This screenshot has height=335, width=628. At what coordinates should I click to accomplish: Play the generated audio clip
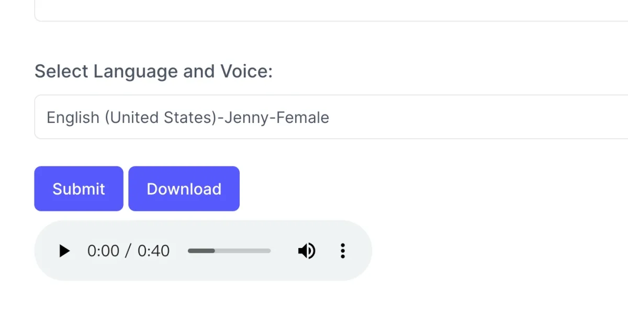coord(64,251)
